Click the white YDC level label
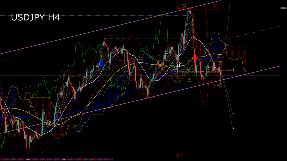This screenshot has height=161, width=287. [x=175, y=71]
